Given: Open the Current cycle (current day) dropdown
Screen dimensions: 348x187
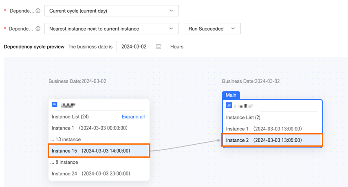Looking at the screenshot, I should pos(111,11).
